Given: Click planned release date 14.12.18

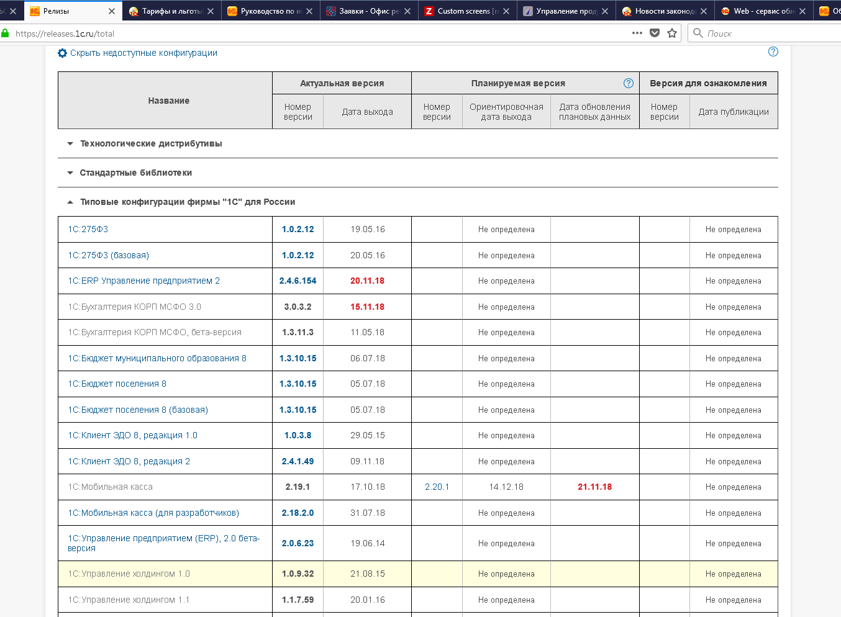Looking at the screenshot, I should tap(506, 487).
